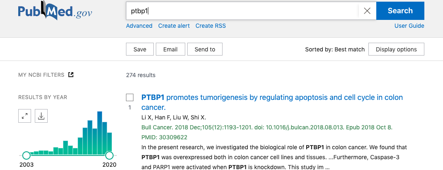This screenshot has width=443, height=170.
Task: Select the checkbox for result 1
Action: click(x=130, y=97)
